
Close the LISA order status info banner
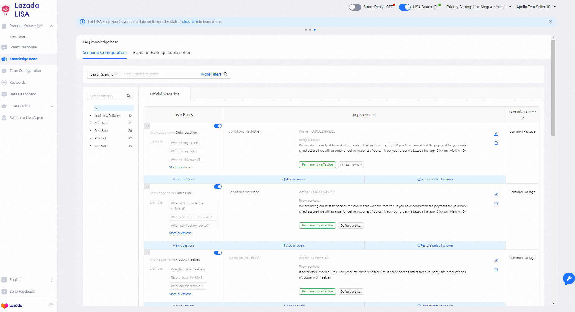pos(550,22)
